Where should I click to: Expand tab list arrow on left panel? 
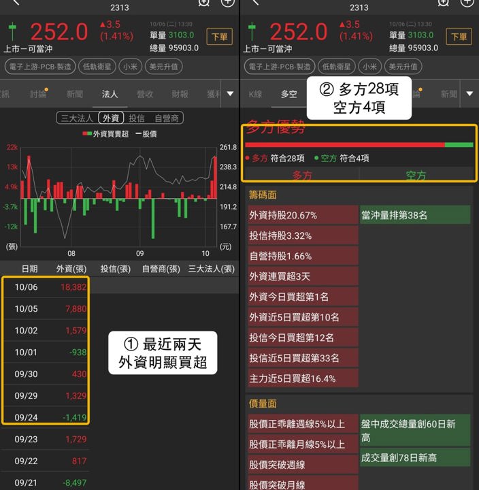coord(230,94)
